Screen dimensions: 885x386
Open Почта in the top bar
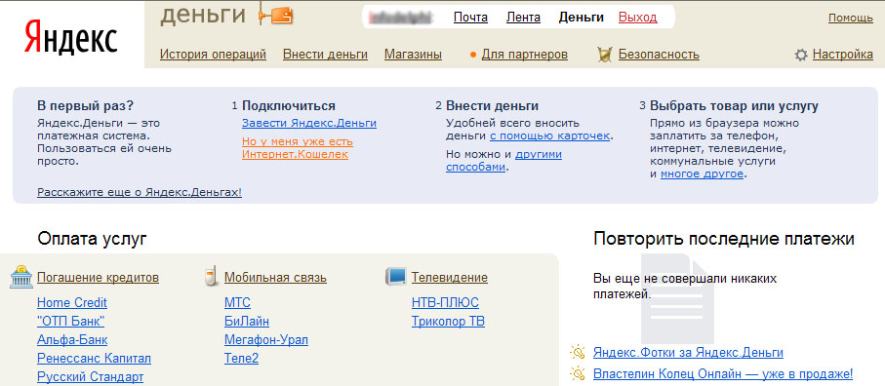(x=470, y=18)
